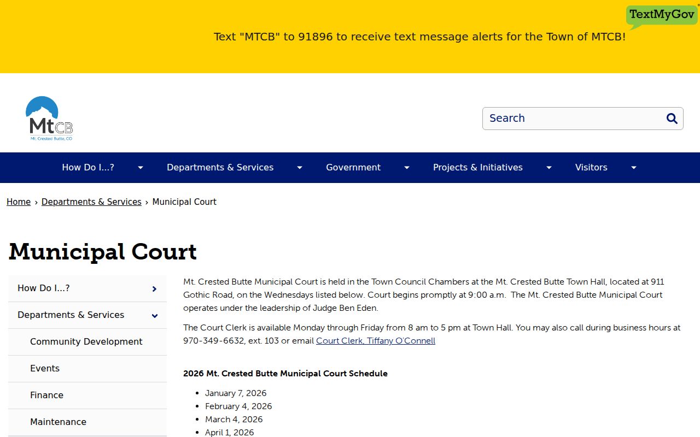700x437 pixels.
Task: Go to Home breadcrumb link
Action: [x=19, y=202]
